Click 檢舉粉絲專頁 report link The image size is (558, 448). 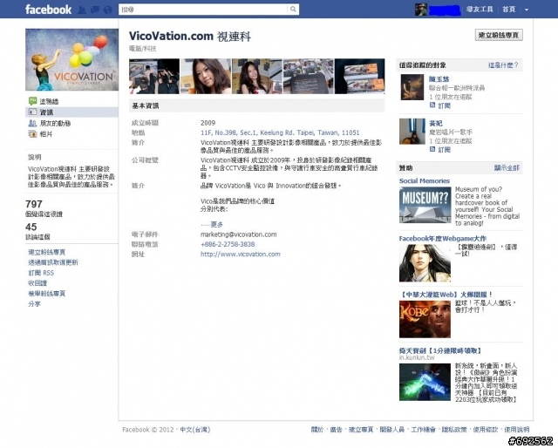(x=46, y=294)
